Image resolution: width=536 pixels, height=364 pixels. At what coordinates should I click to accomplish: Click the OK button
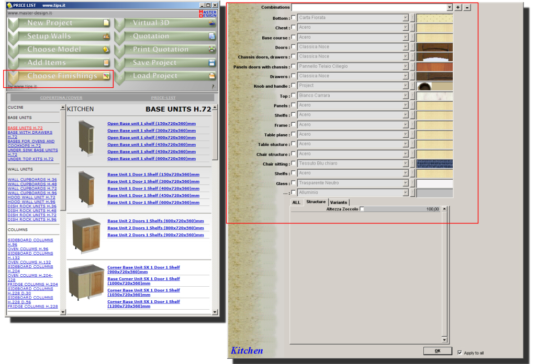[438, 350]
